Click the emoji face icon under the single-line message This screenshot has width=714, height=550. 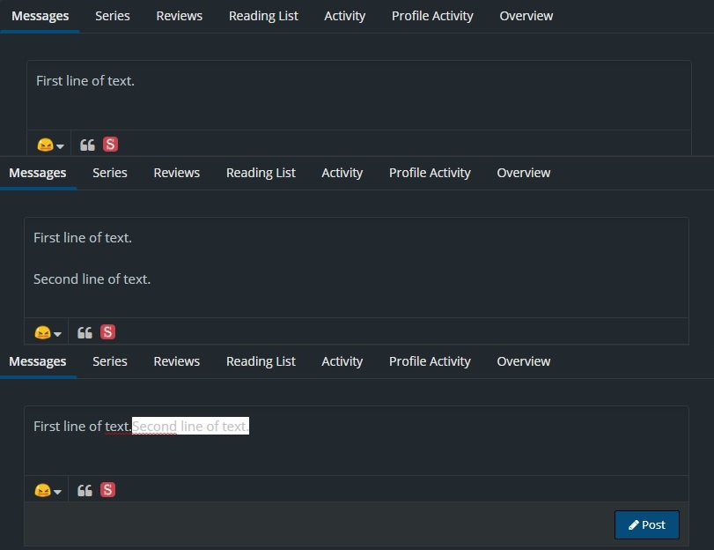coord(44,145)
